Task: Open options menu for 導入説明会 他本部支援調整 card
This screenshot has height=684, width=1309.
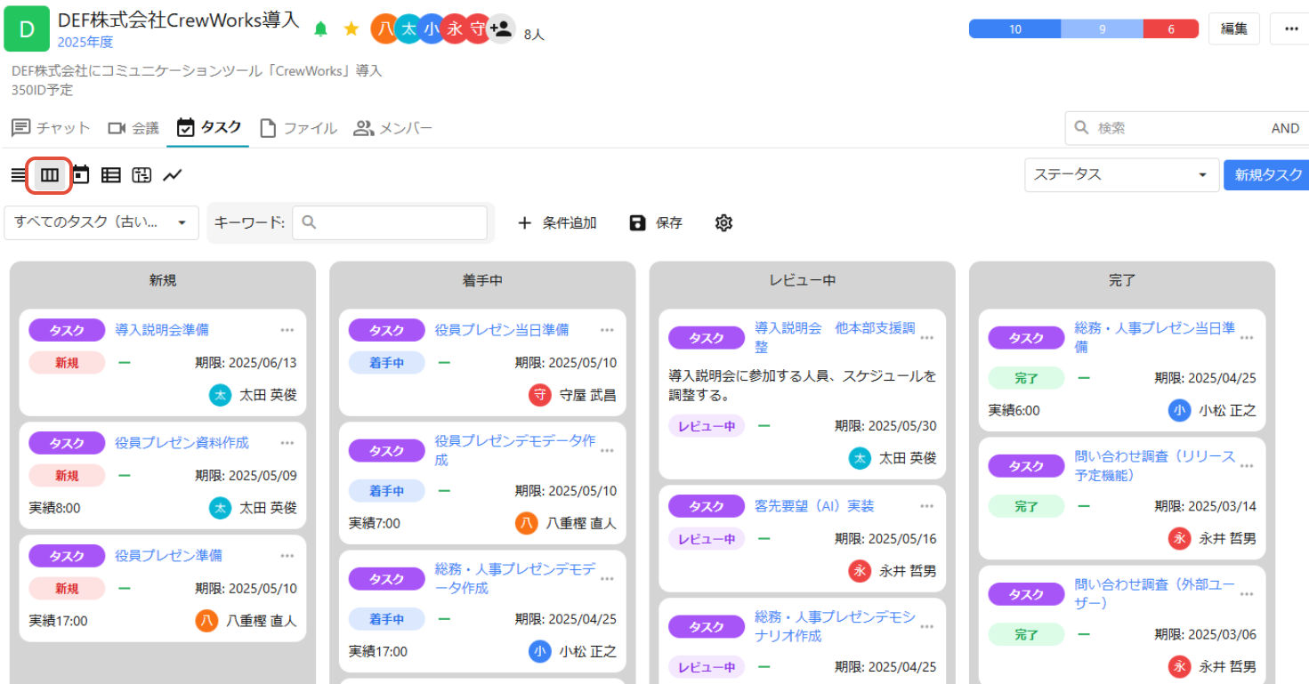Action: [x=927, y=338]
